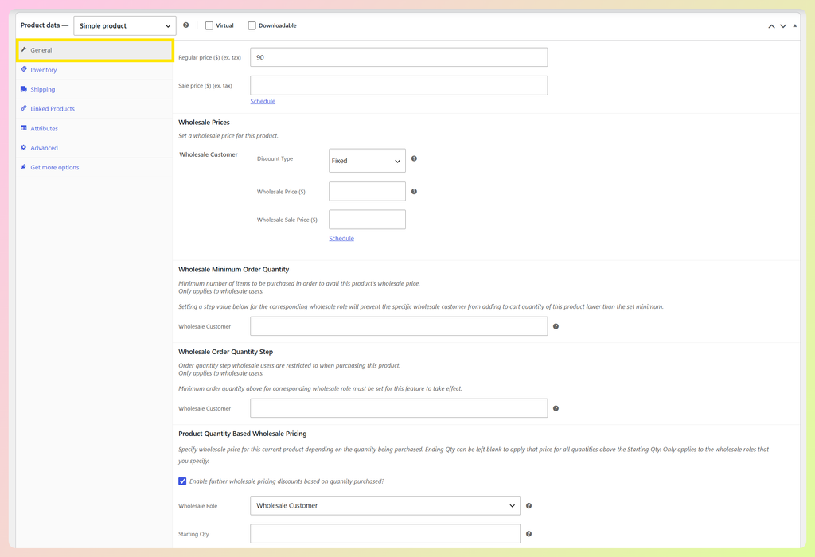Click the Advanced gear icon
815x557 pixels.
pyautogui.click(x=24, y=147)
